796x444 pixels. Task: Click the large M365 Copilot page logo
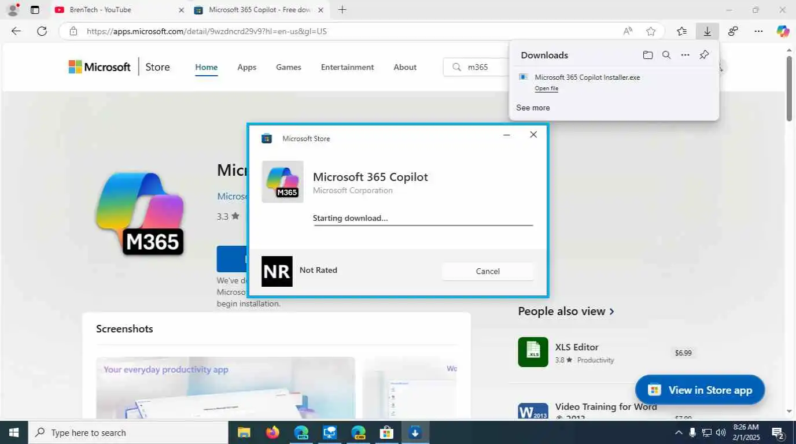tap(140, 213)
